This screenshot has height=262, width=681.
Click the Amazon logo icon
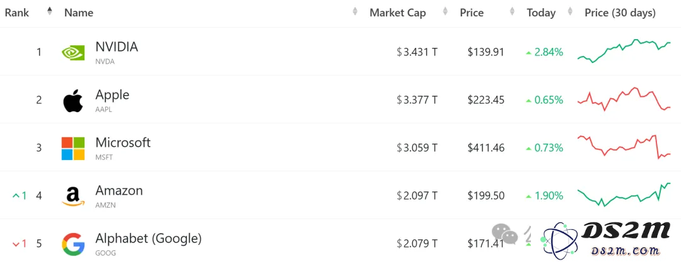click(73, 196)
